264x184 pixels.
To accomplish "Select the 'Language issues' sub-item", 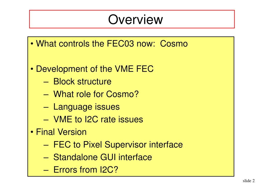I will (86, 107).
